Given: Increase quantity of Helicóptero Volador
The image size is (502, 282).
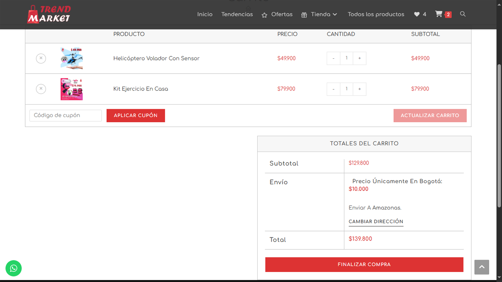Looking at the screenshot, I should tap(359, 58).
